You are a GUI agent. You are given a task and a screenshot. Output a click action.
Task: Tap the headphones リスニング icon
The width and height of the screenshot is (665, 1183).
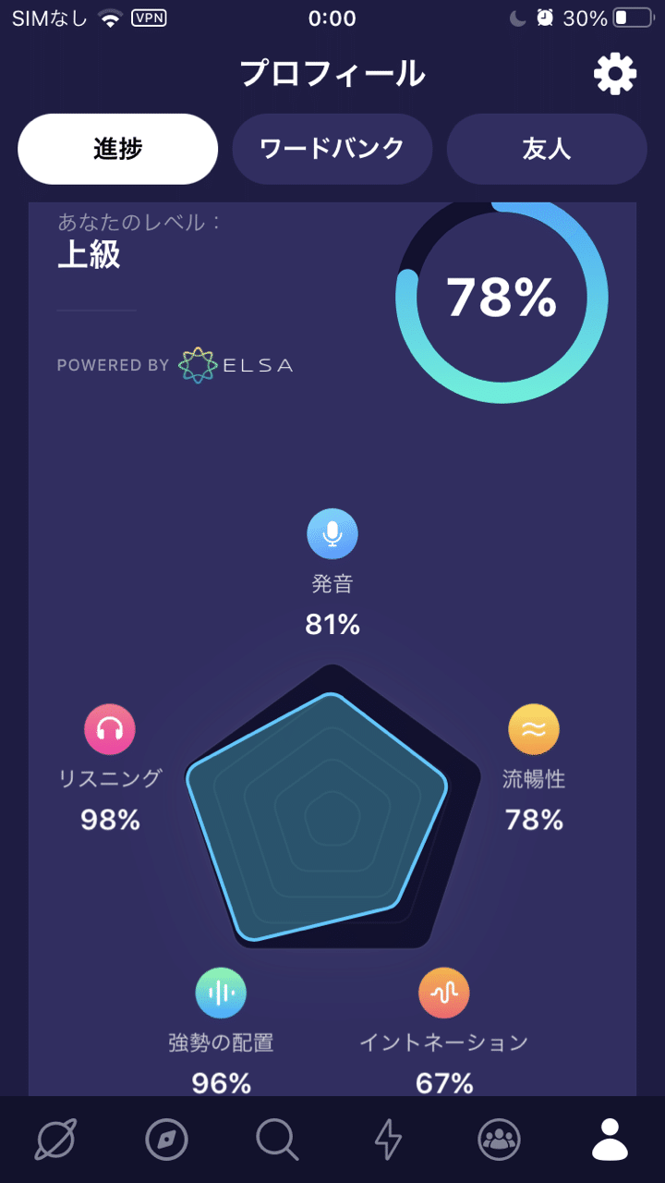click(110, 730)
